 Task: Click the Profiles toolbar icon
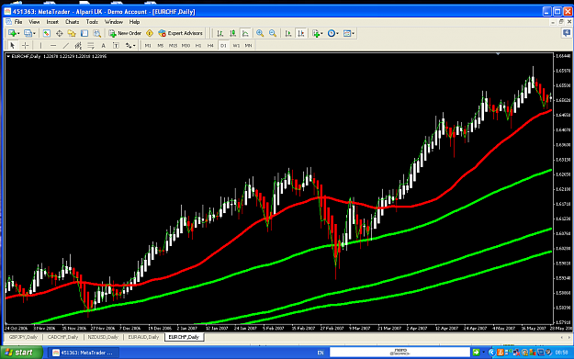[x=28, y=33]
